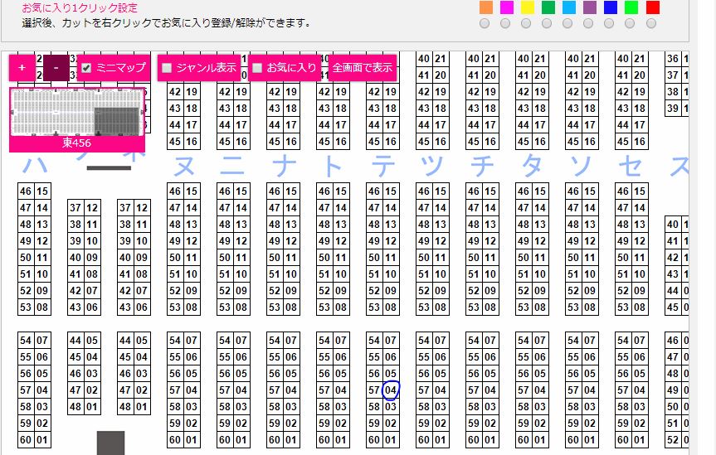This screenshot has height=455, width=716.
Task: Select booth 18 in the ト column
Action: tap(341, 109)
